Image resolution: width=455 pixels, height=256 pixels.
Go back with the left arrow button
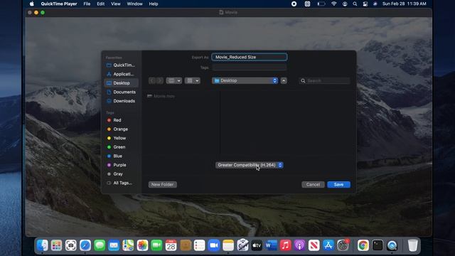tap(152, 80)
